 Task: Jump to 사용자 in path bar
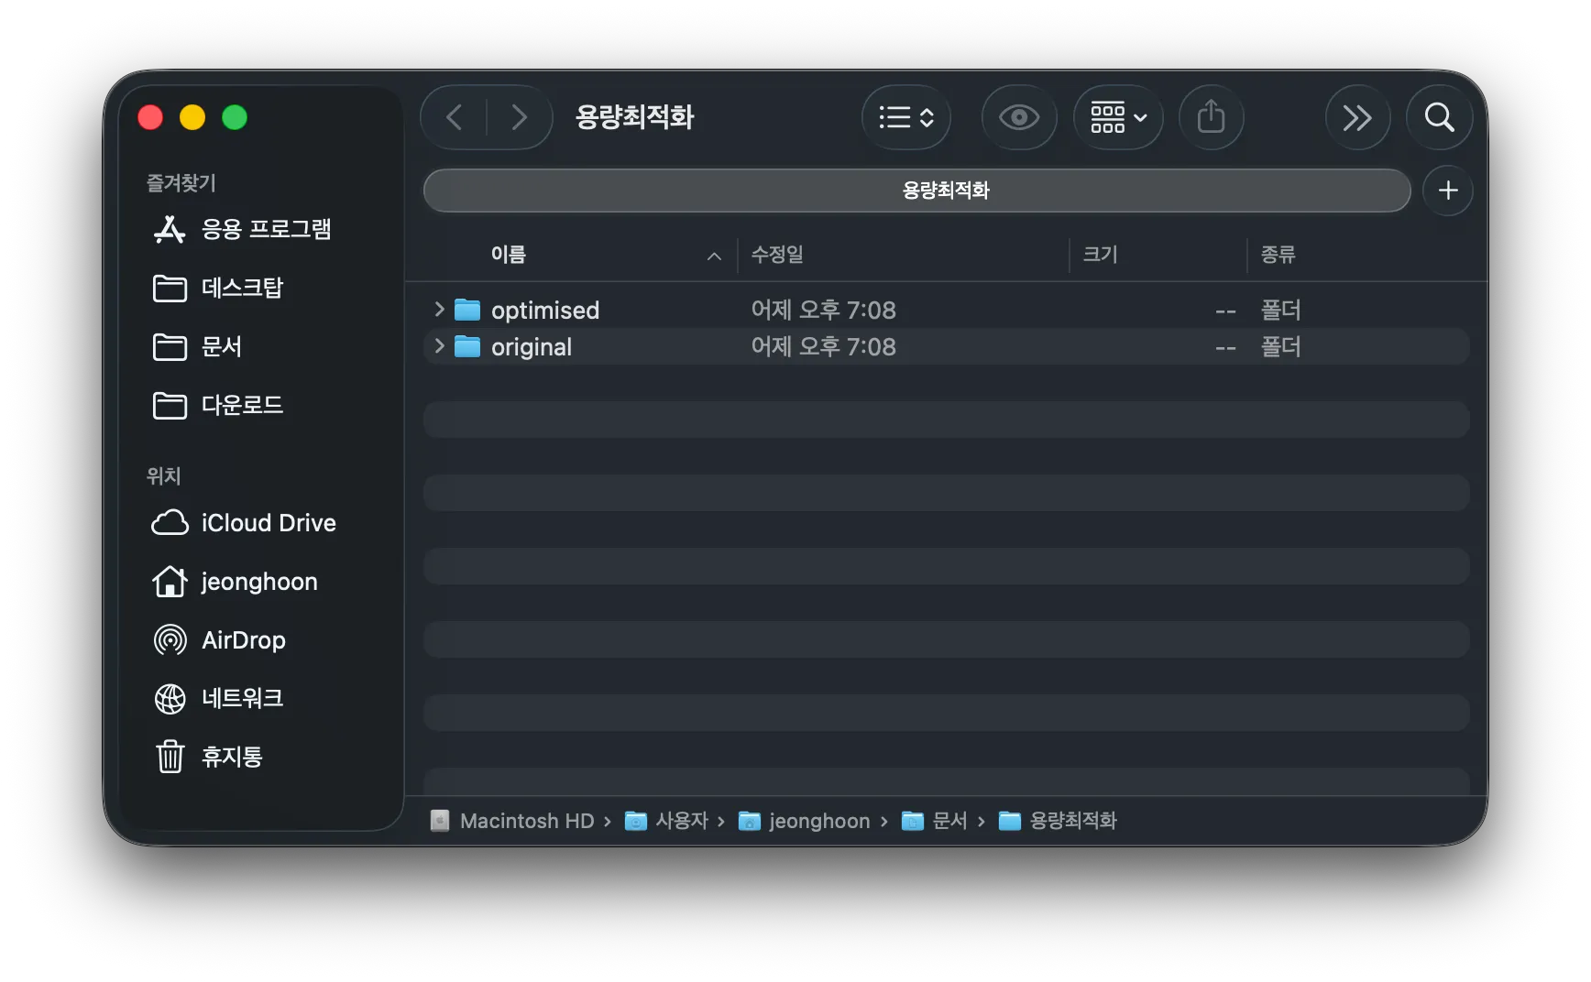(x=682, y=821)
